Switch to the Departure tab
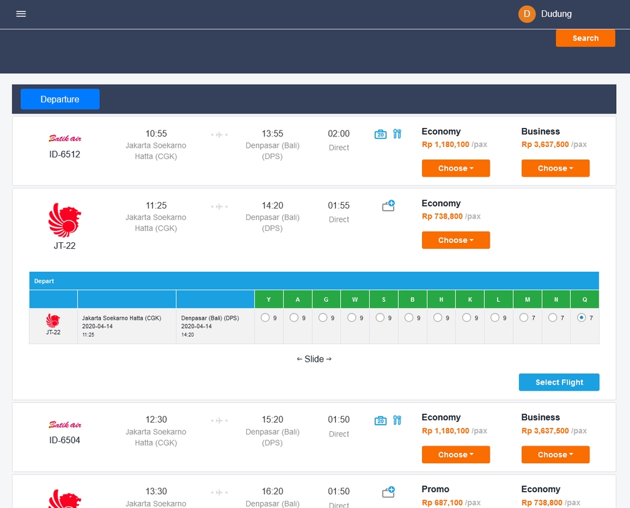 [60, 99]
